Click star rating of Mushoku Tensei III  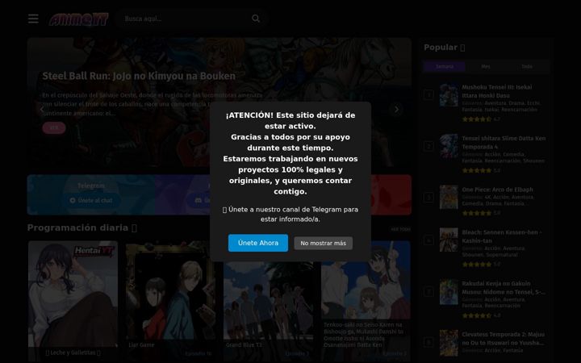477,119
